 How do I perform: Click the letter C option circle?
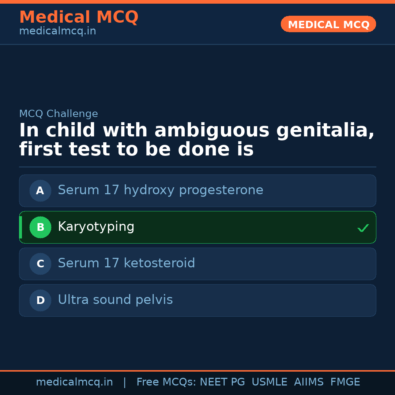point(40,264)
